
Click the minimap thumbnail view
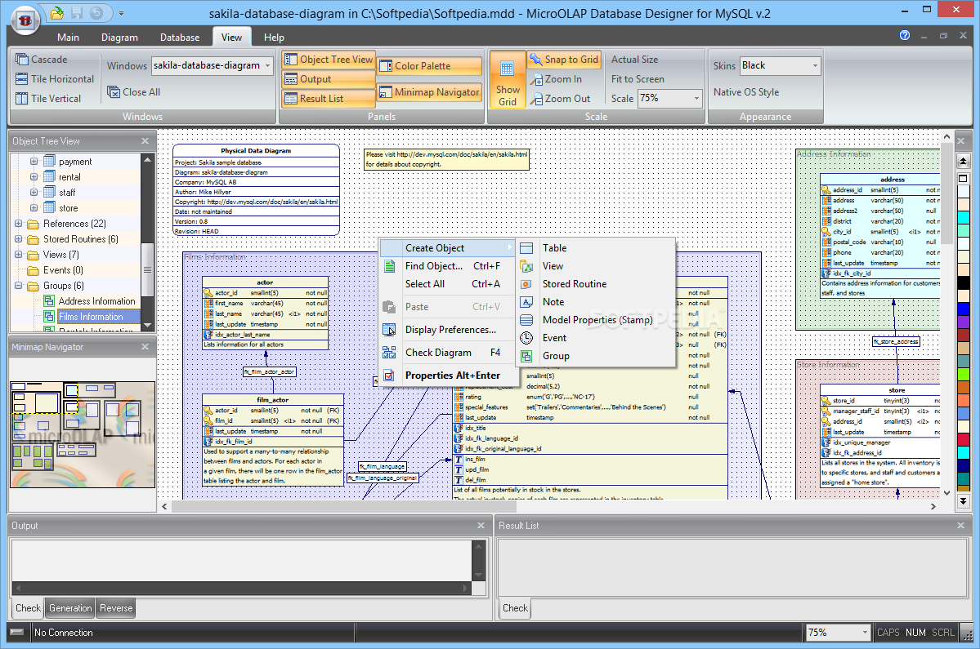click(83, 434)
